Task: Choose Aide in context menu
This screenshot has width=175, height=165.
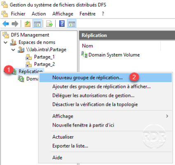Action: pyautogui.click(x=105, y=158)
